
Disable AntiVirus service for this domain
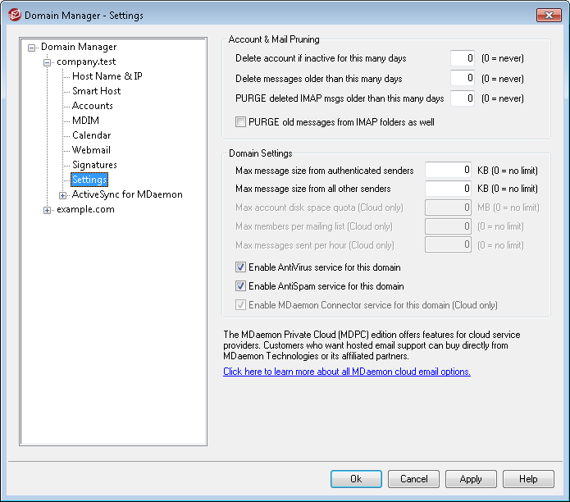(x=240, y=267)
